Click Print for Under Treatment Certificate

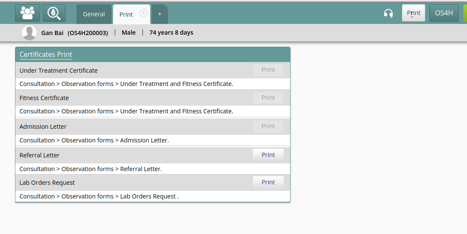point(268,70)
